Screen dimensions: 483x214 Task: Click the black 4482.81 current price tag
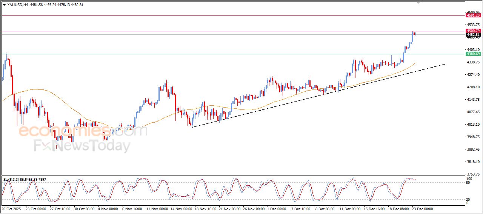click(473, 35)
